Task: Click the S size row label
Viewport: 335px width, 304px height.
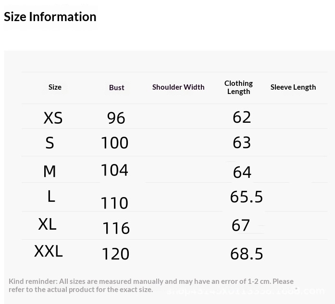Action: 50,142
